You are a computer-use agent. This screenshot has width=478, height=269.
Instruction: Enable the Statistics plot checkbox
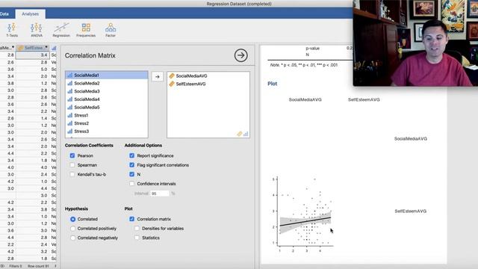[137, 238]
